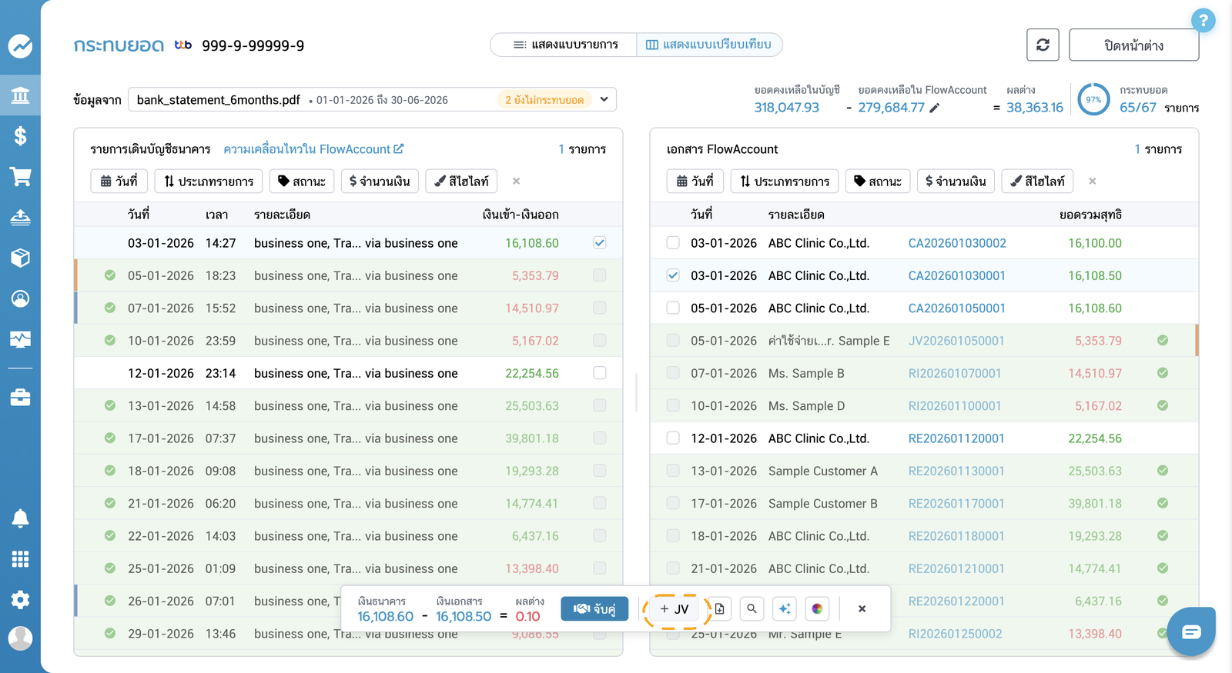
Task: Click the notification bell icon
Action: (x=20, y=518)
